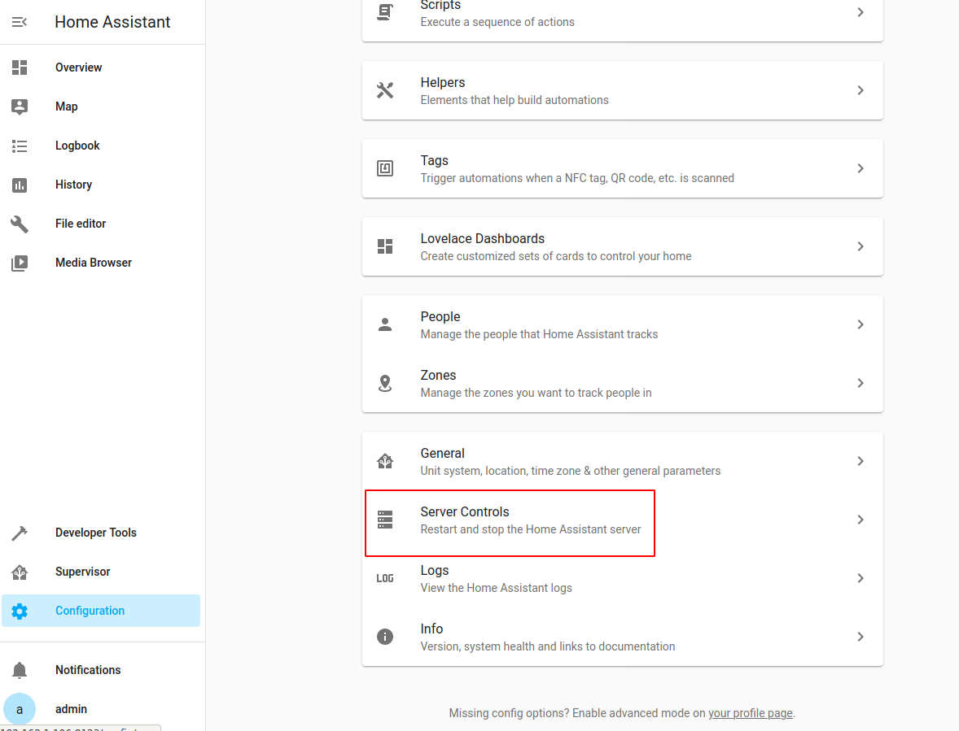Click the chevron next to Logs
Viewport: 959px width, 731px height.
[x=860, y=578]
